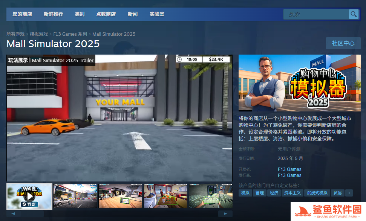Go to 新闻 section

133,14
